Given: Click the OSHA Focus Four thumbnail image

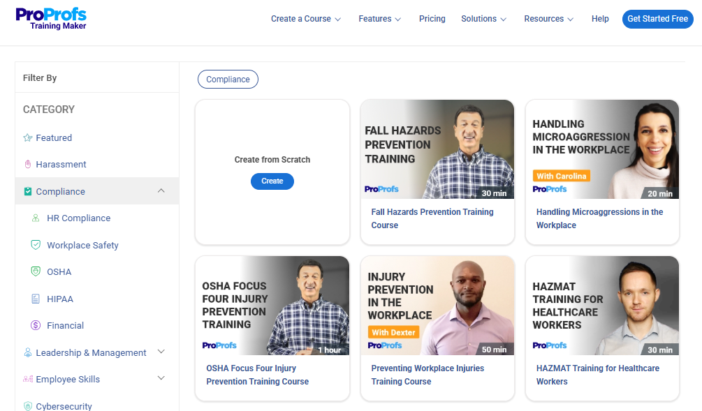Looking at the screenshot, I should click(x=272, y=306).
